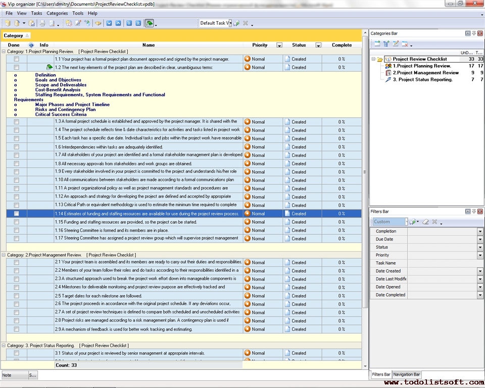
Task: Open the Priority column header filter dropdown
Action: coord(279,45)
